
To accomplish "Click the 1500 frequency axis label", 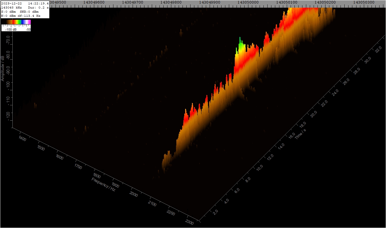I will 41,148.
